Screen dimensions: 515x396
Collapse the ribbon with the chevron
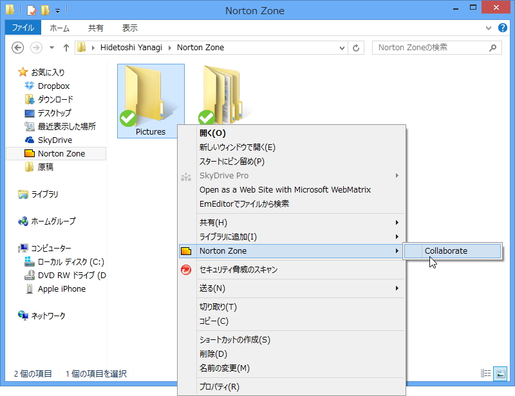click(489, 28)
